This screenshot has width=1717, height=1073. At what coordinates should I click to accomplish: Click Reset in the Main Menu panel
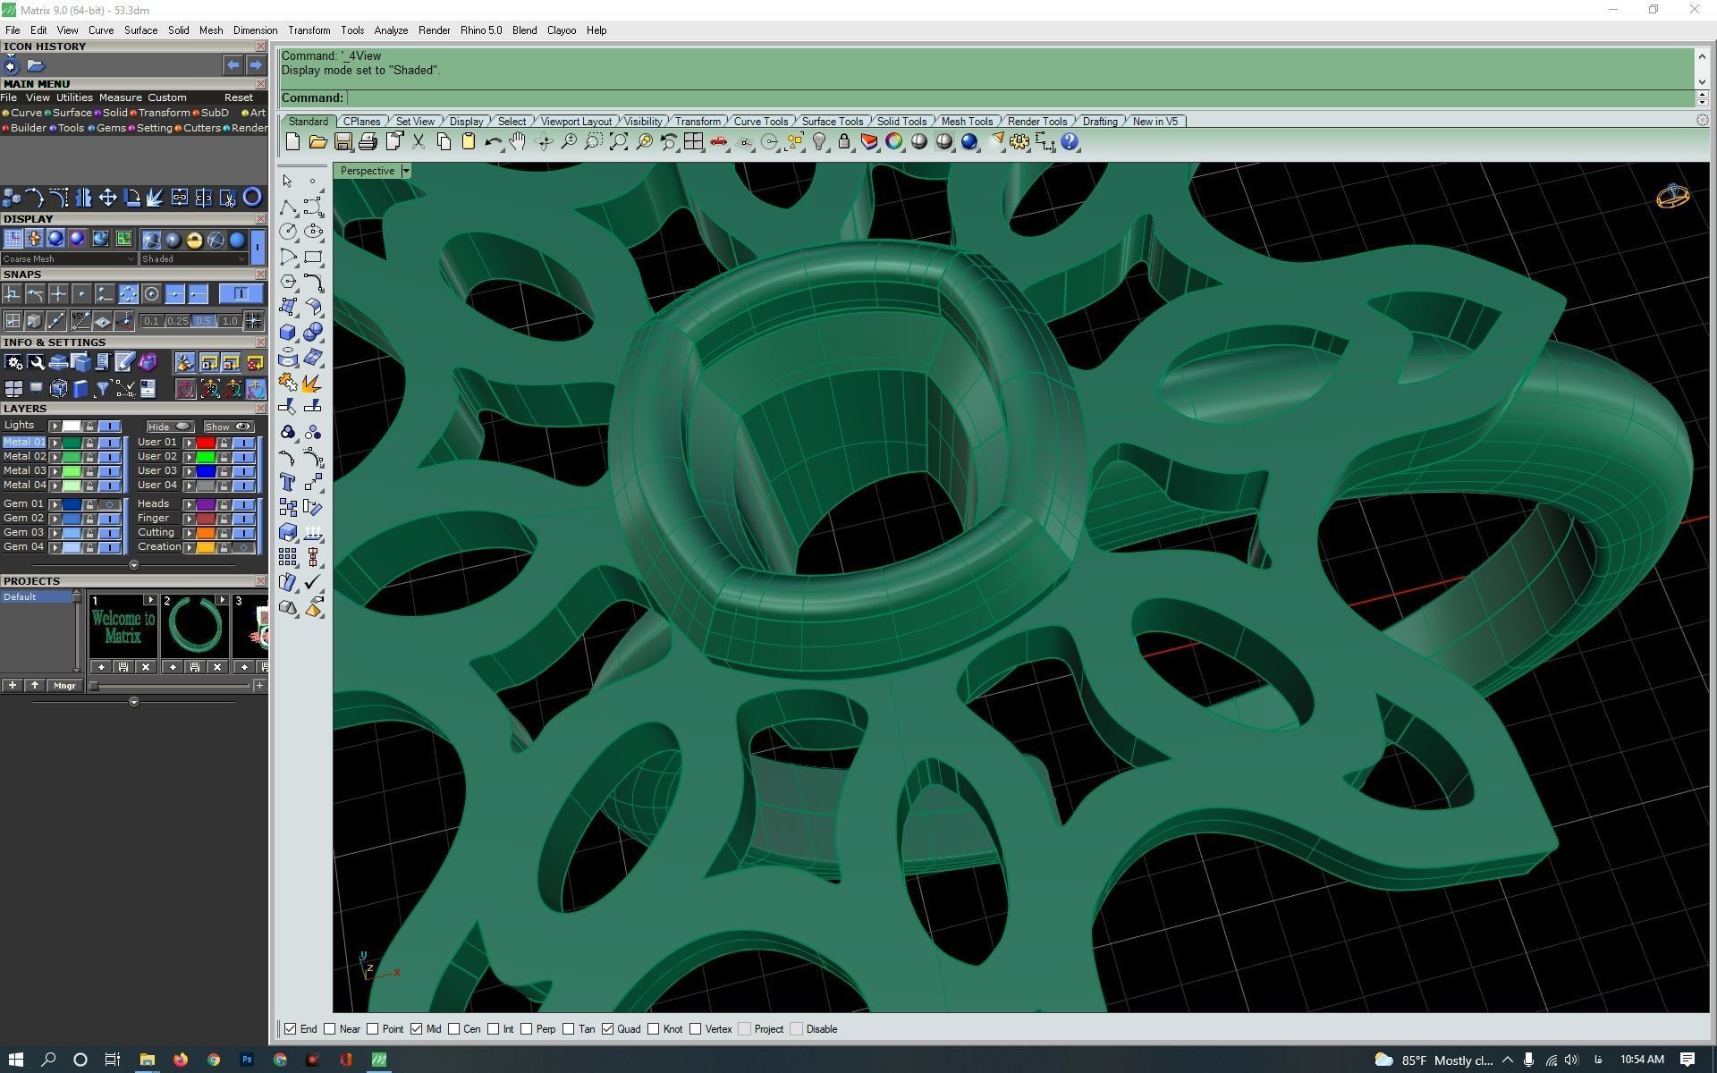239,97
